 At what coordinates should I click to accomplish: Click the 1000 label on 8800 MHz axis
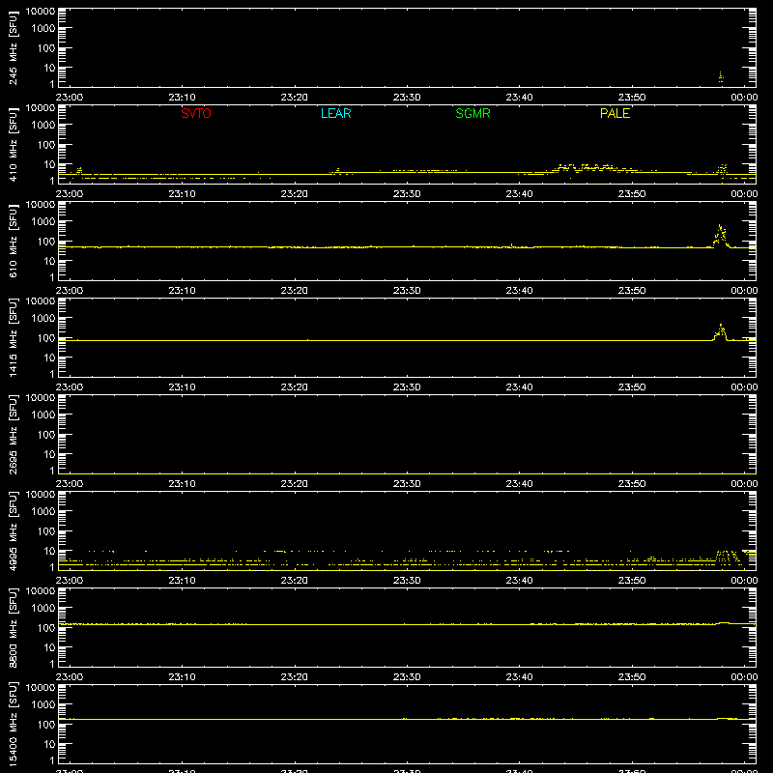coord(43,608)
